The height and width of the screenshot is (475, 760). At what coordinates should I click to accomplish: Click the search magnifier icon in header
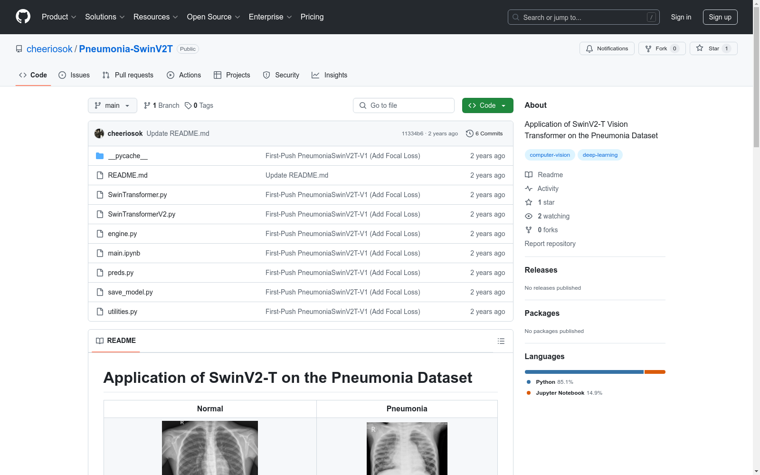516,17
